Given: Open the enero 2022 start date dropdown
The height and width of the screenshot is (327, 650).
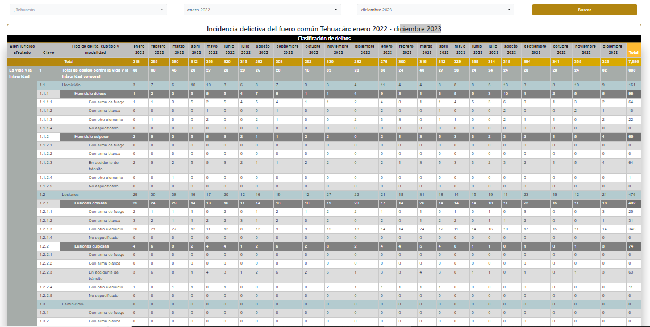Looking at the screenshot, I should (261, 10).
